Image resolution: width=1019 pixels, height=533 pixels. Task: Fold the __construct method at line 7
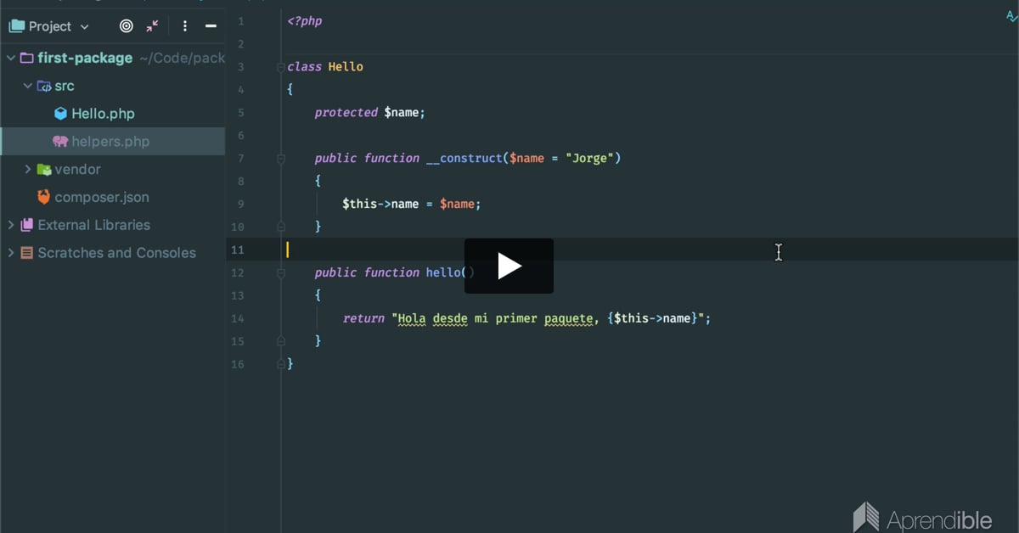click(281, 158)
